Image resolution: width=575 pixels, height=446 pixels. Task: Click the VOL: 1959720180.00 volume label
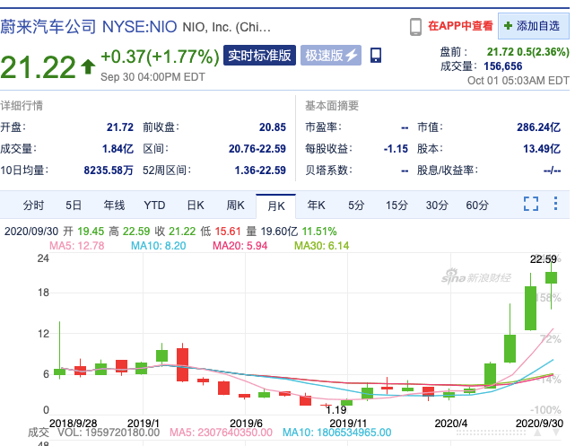(109, 433)
